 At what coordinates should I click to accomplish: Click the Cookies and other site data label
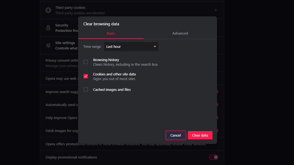[x=114, y=74]
